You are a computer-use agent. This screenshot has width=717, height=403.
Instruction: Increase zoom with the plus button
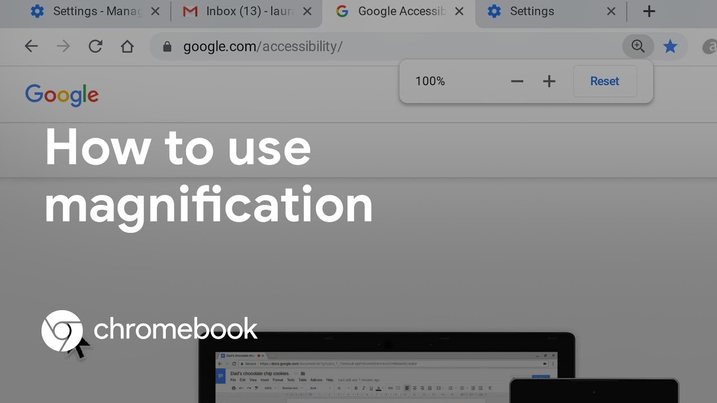point(549,82)
